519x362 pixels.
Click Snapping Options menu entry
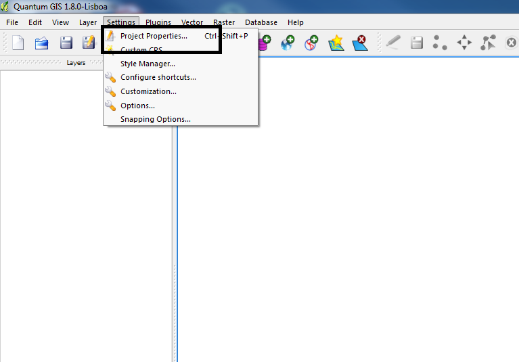pyautogui.click(x=155, y=119)
